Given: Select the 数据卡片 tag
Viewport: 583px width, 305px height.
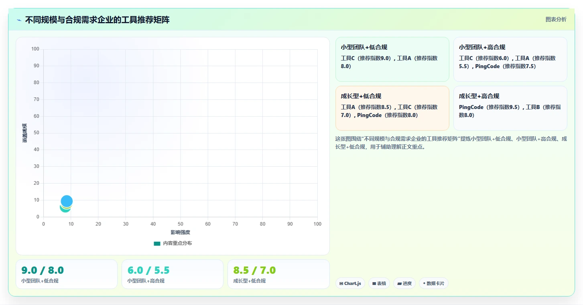Looking at the screenshot, I should (434, 283).
